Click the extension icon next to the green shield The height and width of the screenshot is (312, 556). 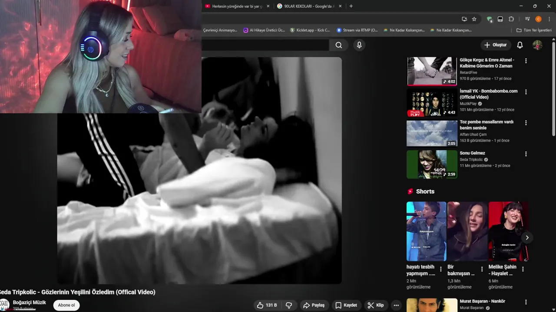pos(500,19)
